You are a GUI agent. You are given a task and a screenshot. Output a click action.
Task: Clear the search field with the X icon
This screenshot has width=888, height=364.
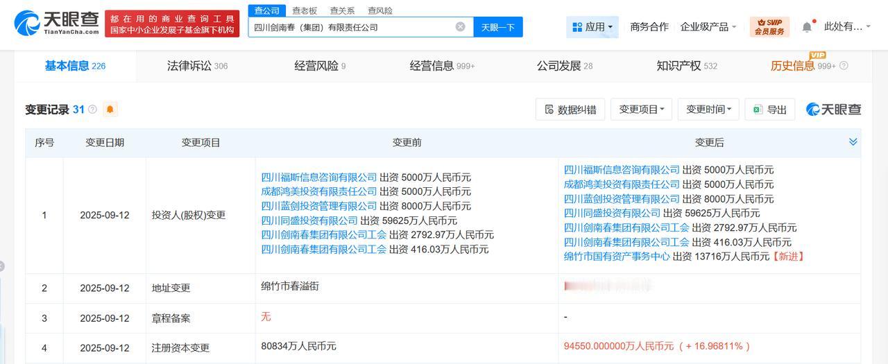pos(460,27)
